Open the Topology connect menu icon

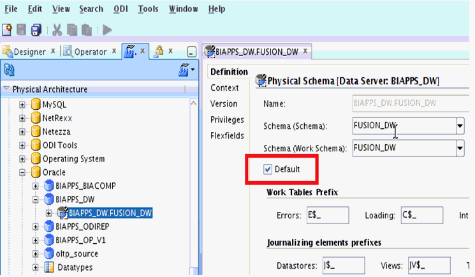click(x=186, y=70)
